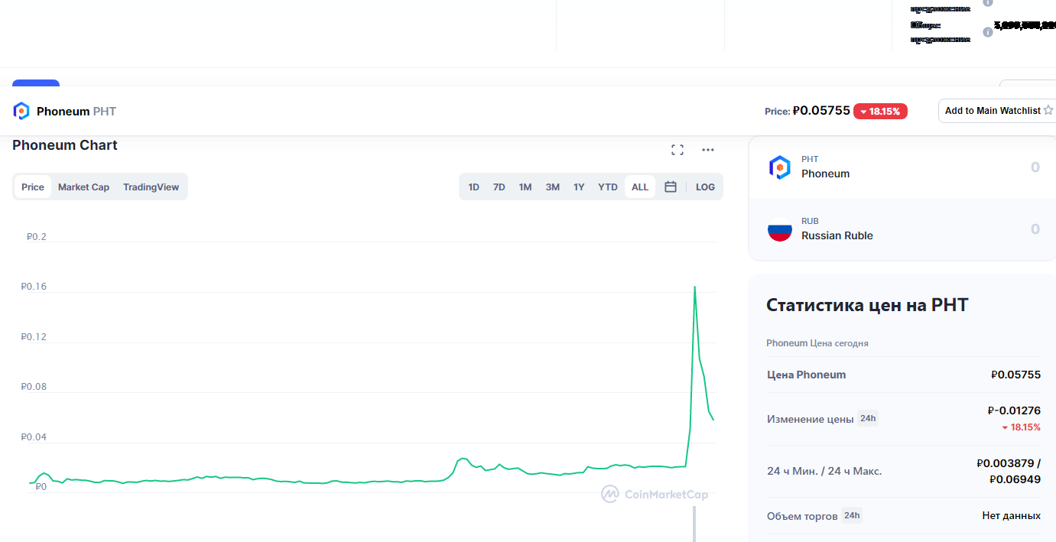
Task: Click the Russian Ruble currency name
Action: tap(837, 235)
